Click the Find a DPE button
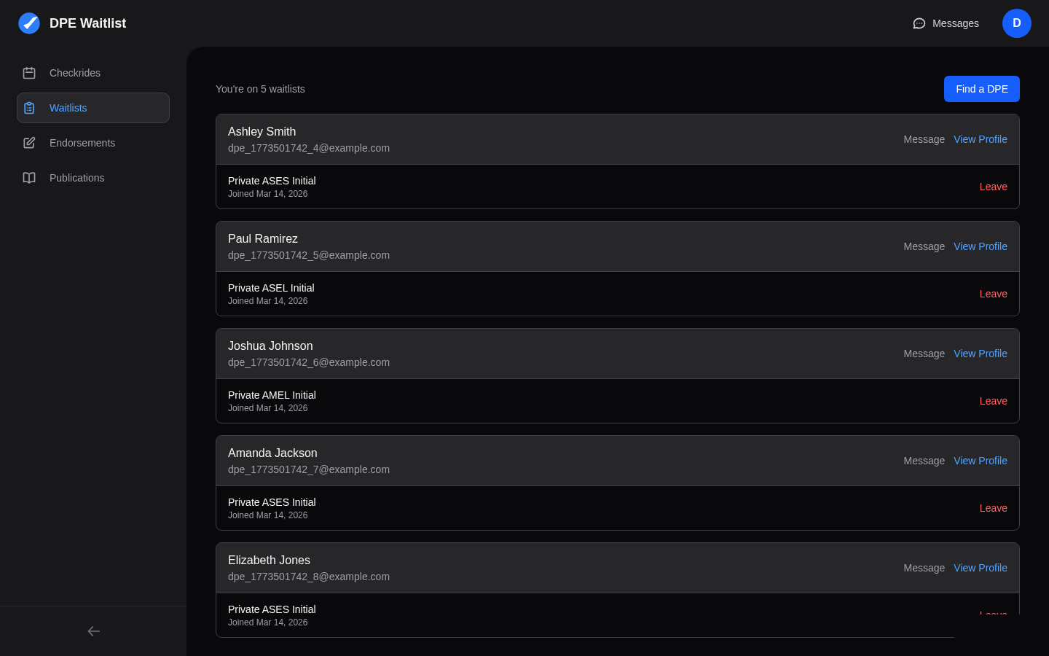 (981, 88)
